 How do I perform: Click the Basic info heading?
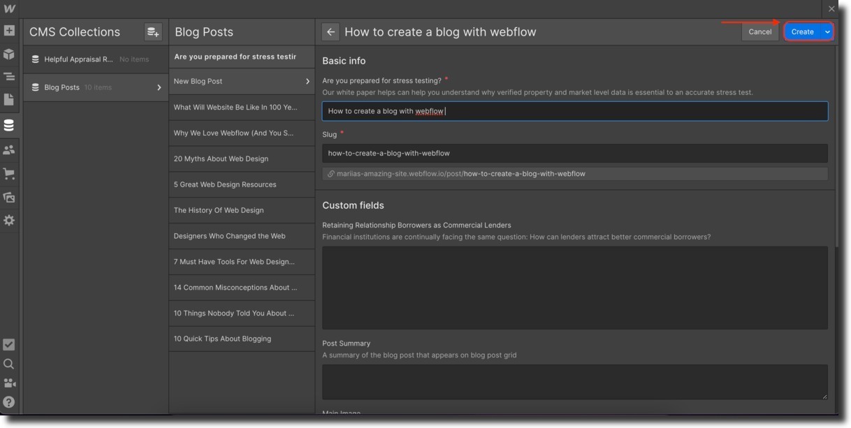344,61
